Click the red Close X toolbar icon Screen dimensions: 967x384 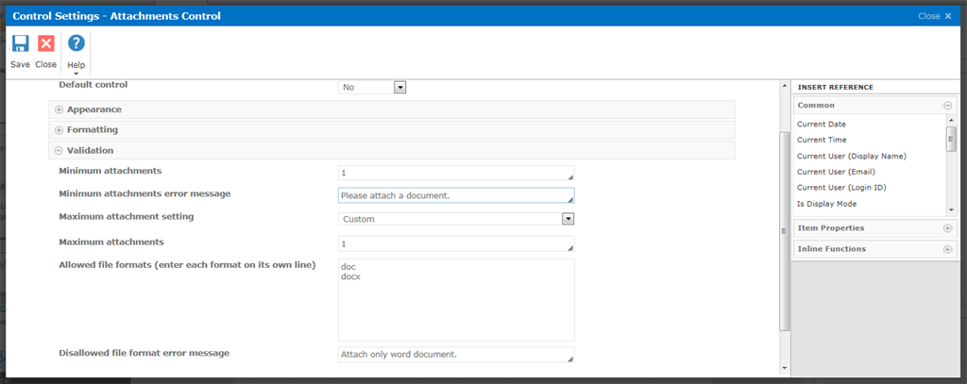(45, 43)
